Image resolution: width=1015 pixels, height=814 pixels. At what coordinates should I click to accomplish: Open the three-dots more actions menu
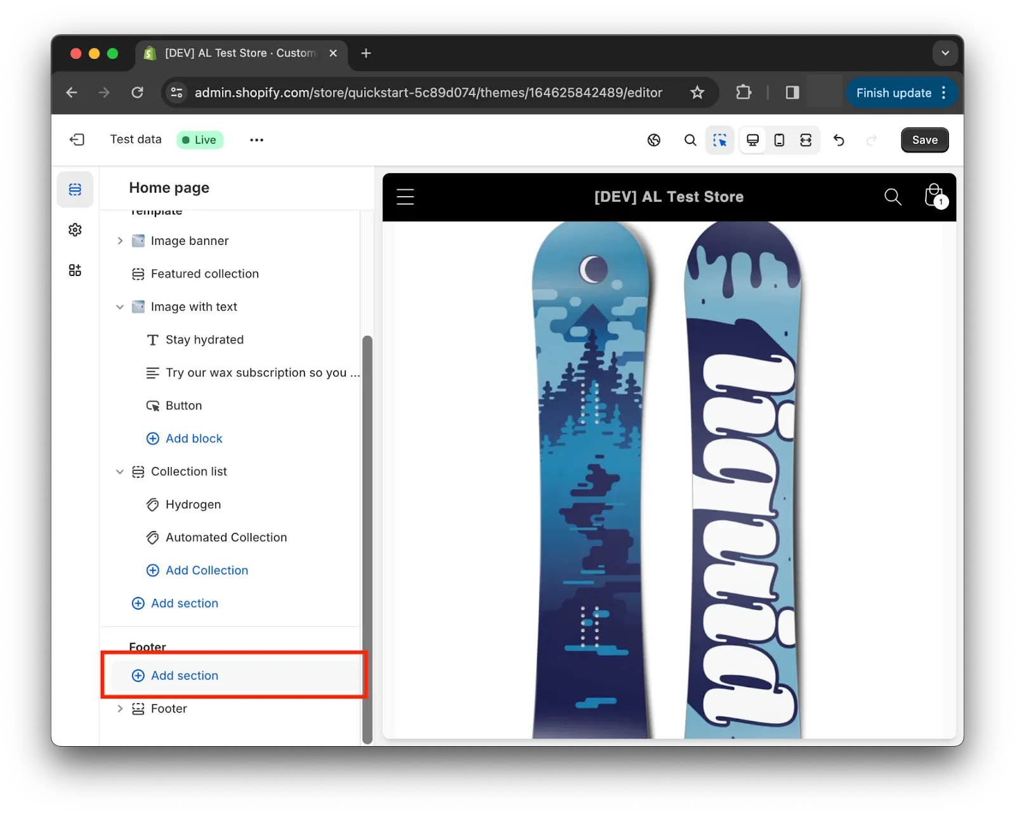click(256, 140)
